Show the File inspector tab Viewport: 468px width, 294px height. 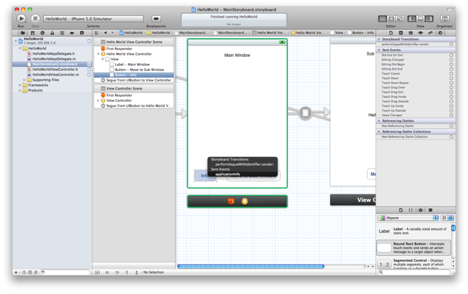(x=391, y=33)
